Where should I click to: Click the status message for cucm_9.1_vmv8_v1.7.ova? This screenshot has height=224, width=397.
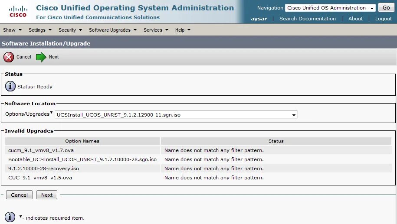click(214, 150)
